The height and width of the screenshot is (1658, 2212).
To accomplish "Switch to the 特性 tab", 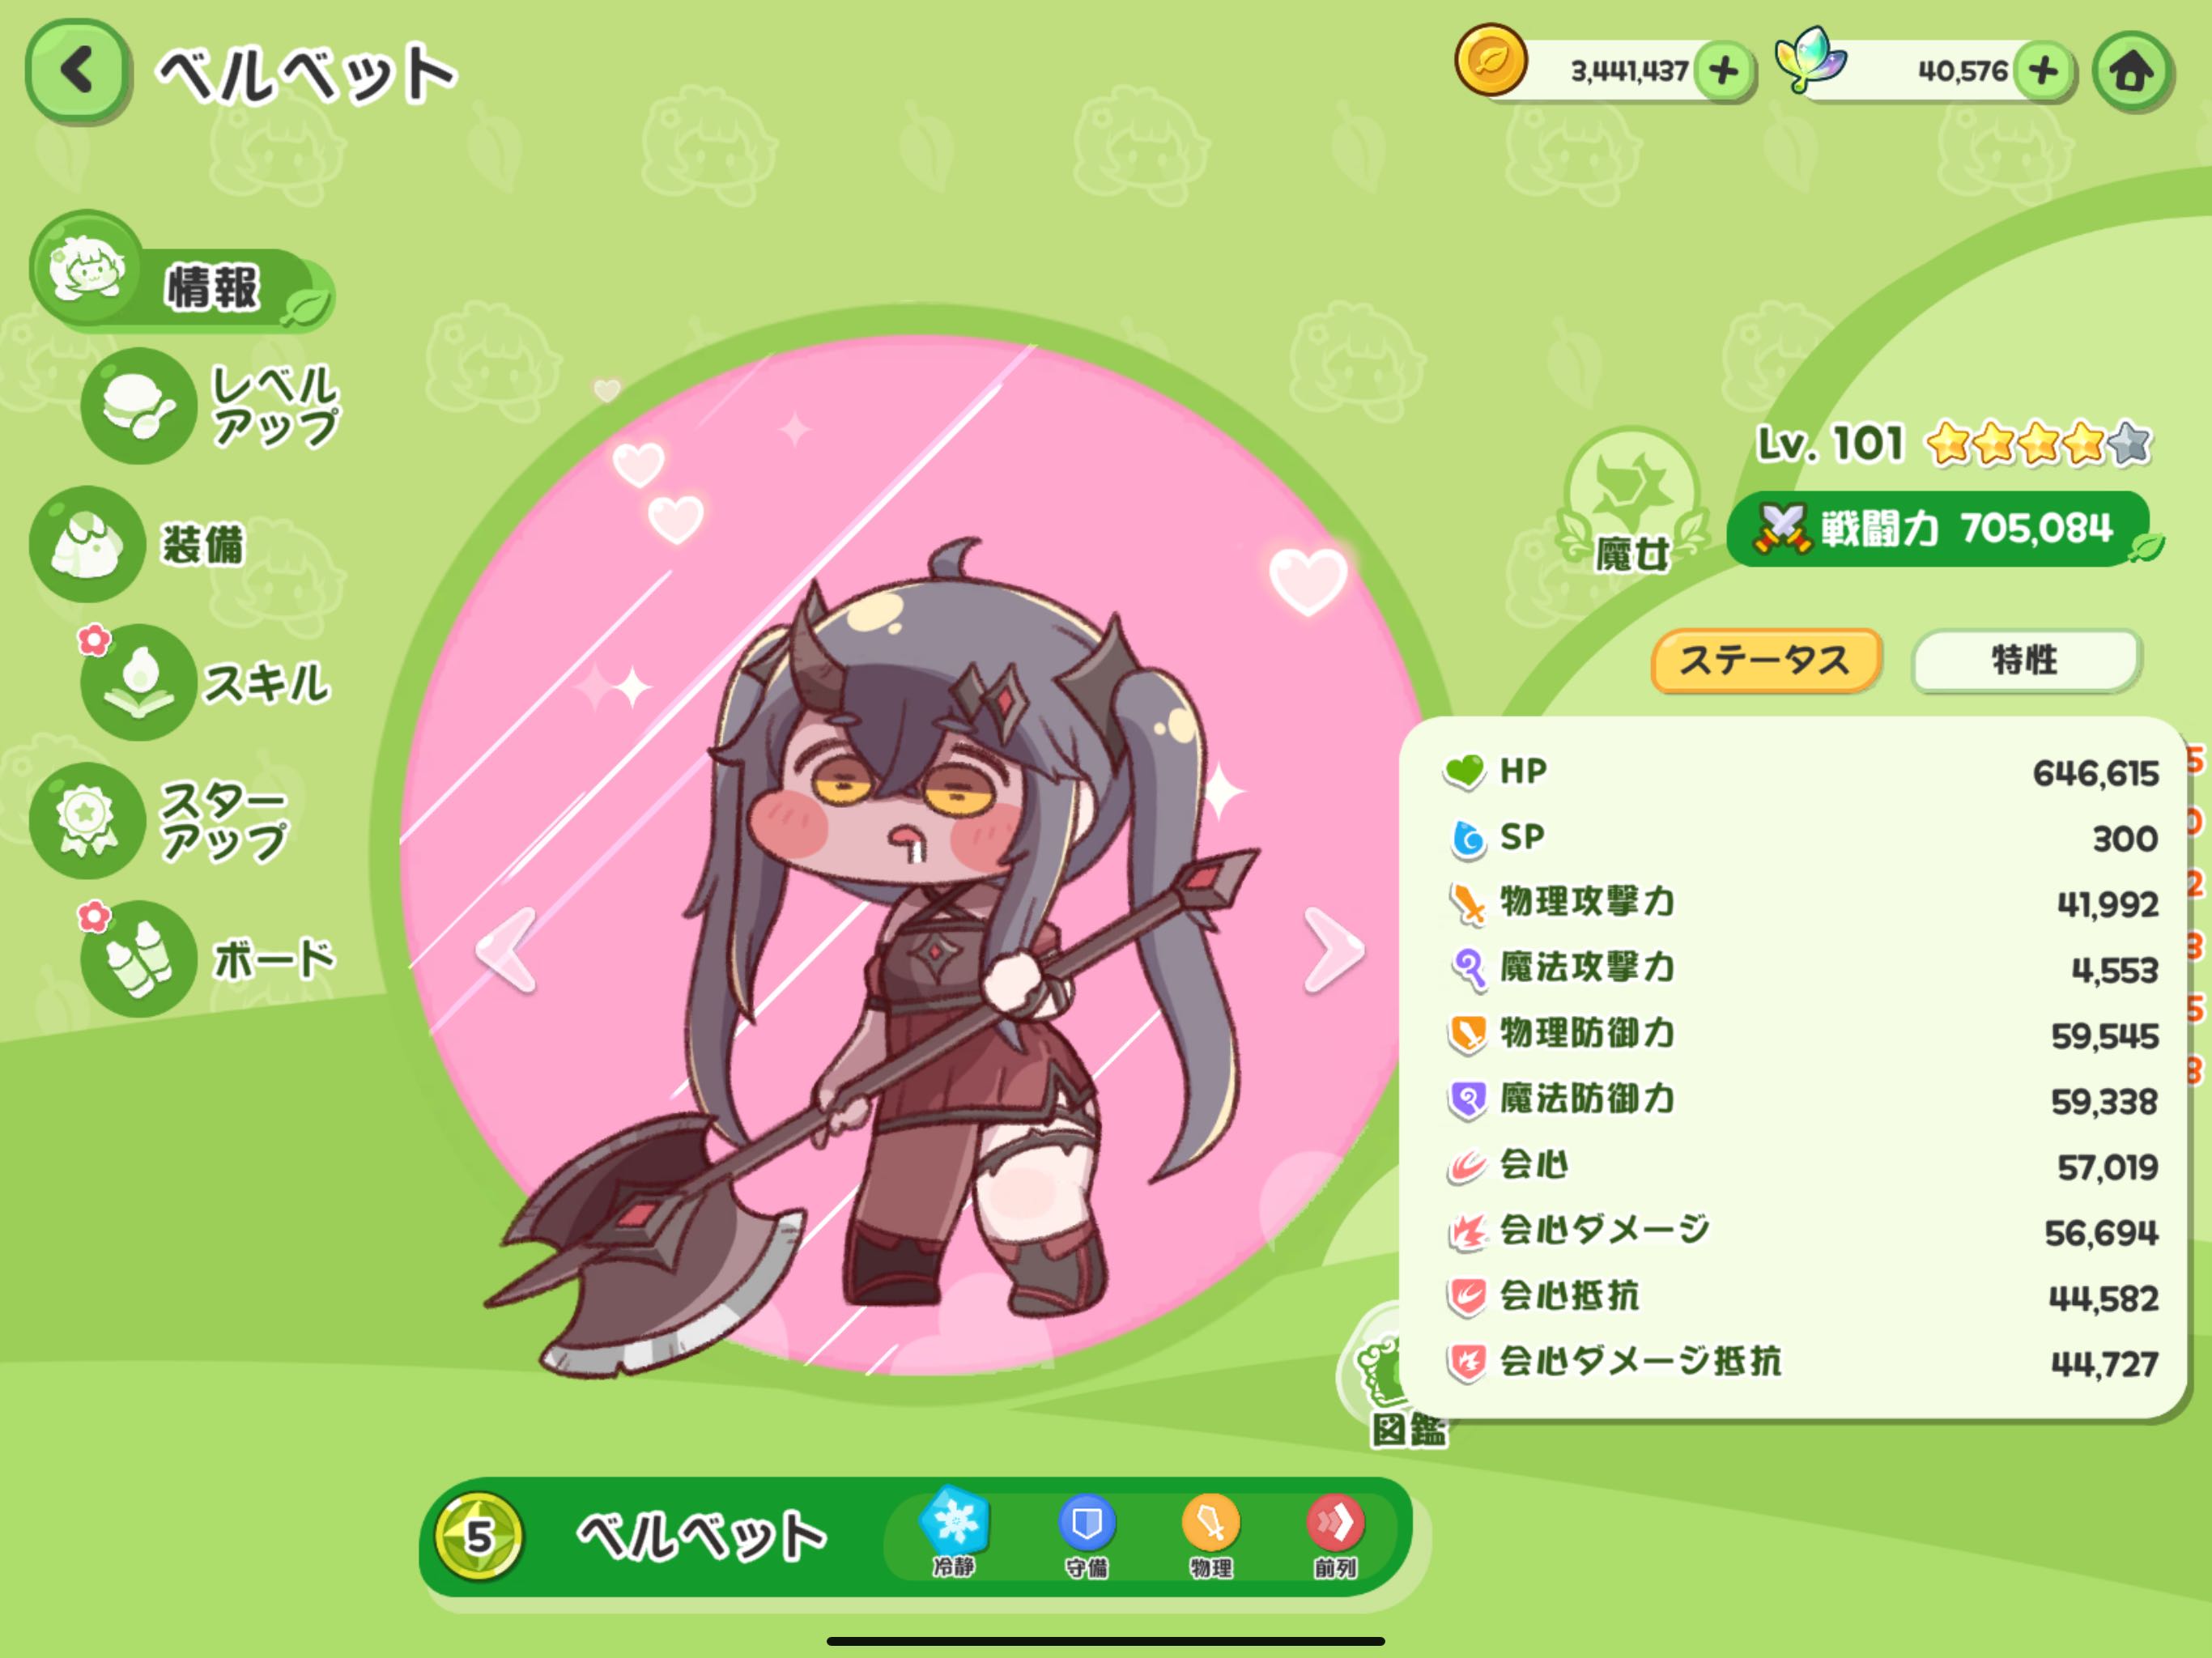I will coord(2025,659).
